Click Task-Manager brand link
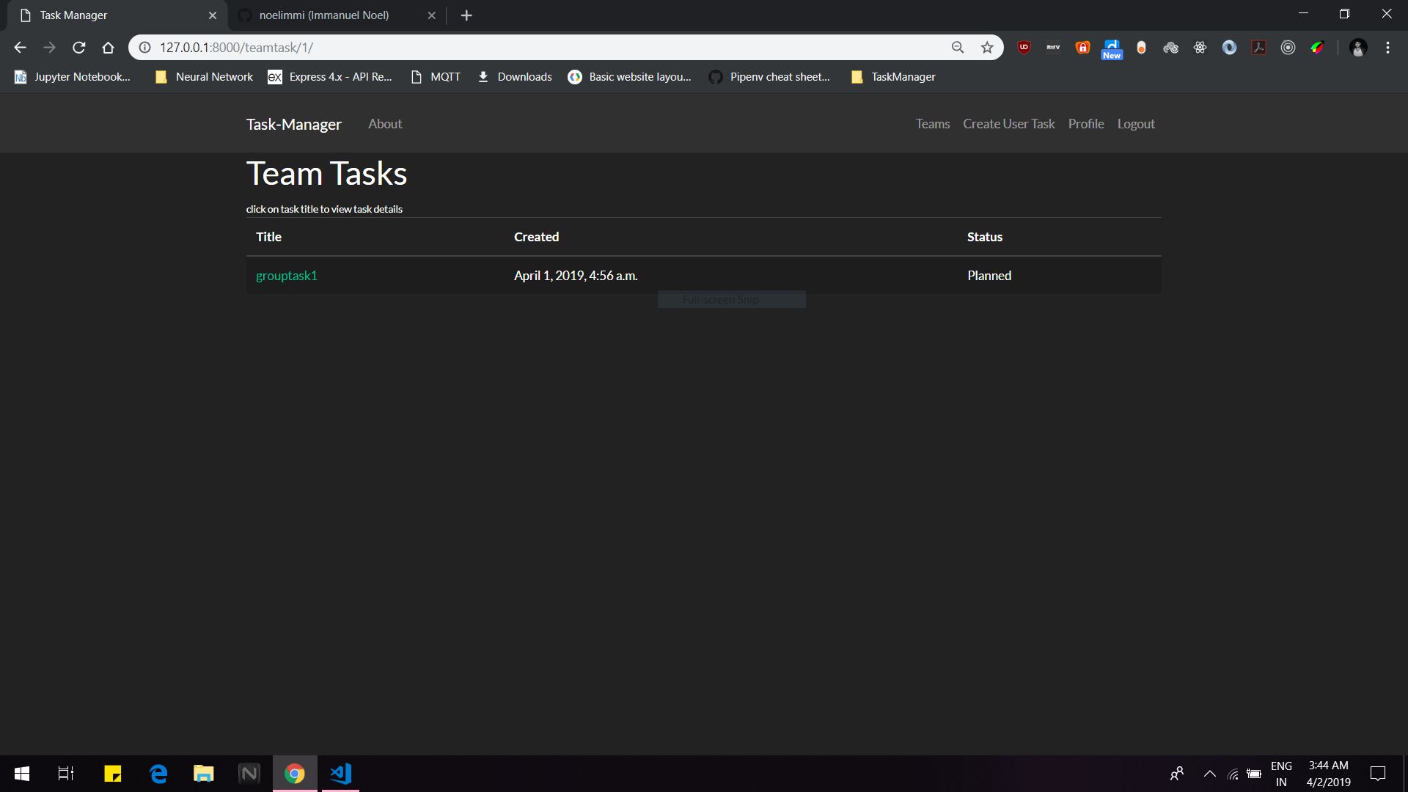This screenshot has height=792, width=1408. [293, 124]
